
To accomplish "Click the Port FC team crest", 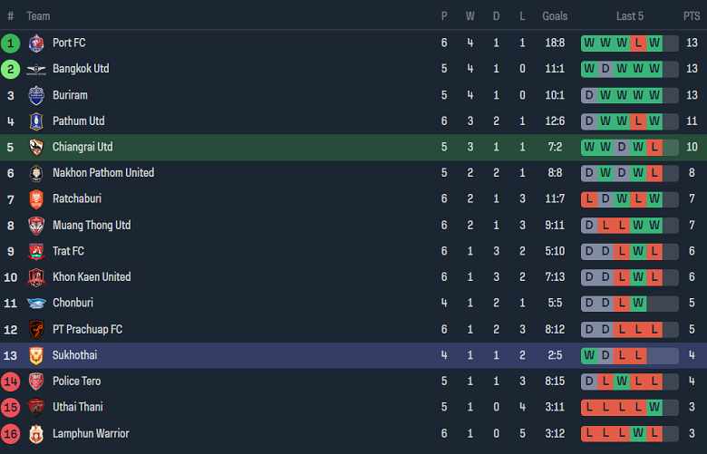I will (36, 43).
